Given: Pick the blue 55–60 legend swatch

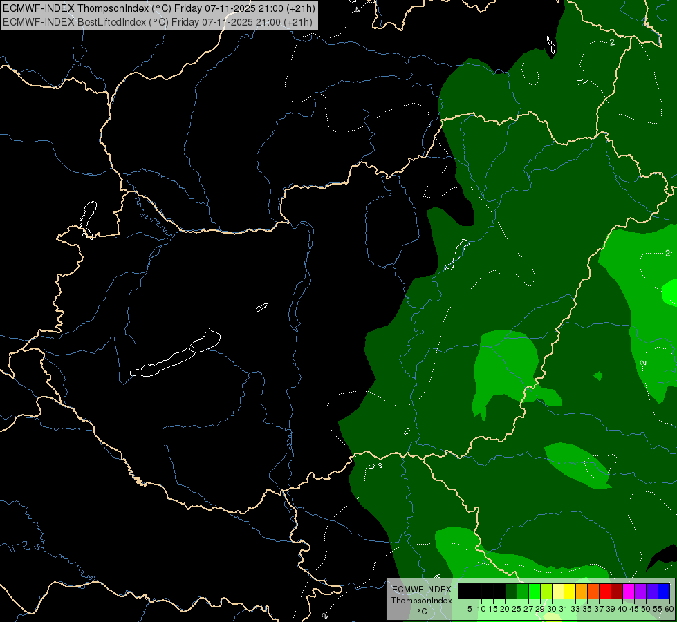Looking at the screenshot, I should coord(664,591).
